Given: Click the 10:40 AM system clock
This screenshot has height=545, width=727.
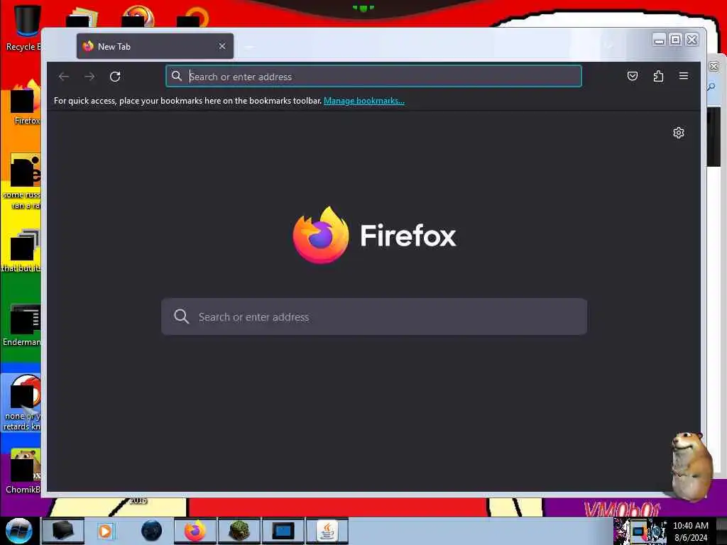Looking at the screenshot, I should pyautogui.click(x=690, y=526).
